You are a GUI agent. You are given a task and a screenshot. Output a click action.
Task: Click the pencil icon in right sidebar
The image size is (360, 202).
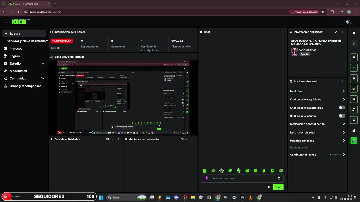pos(354,43)
